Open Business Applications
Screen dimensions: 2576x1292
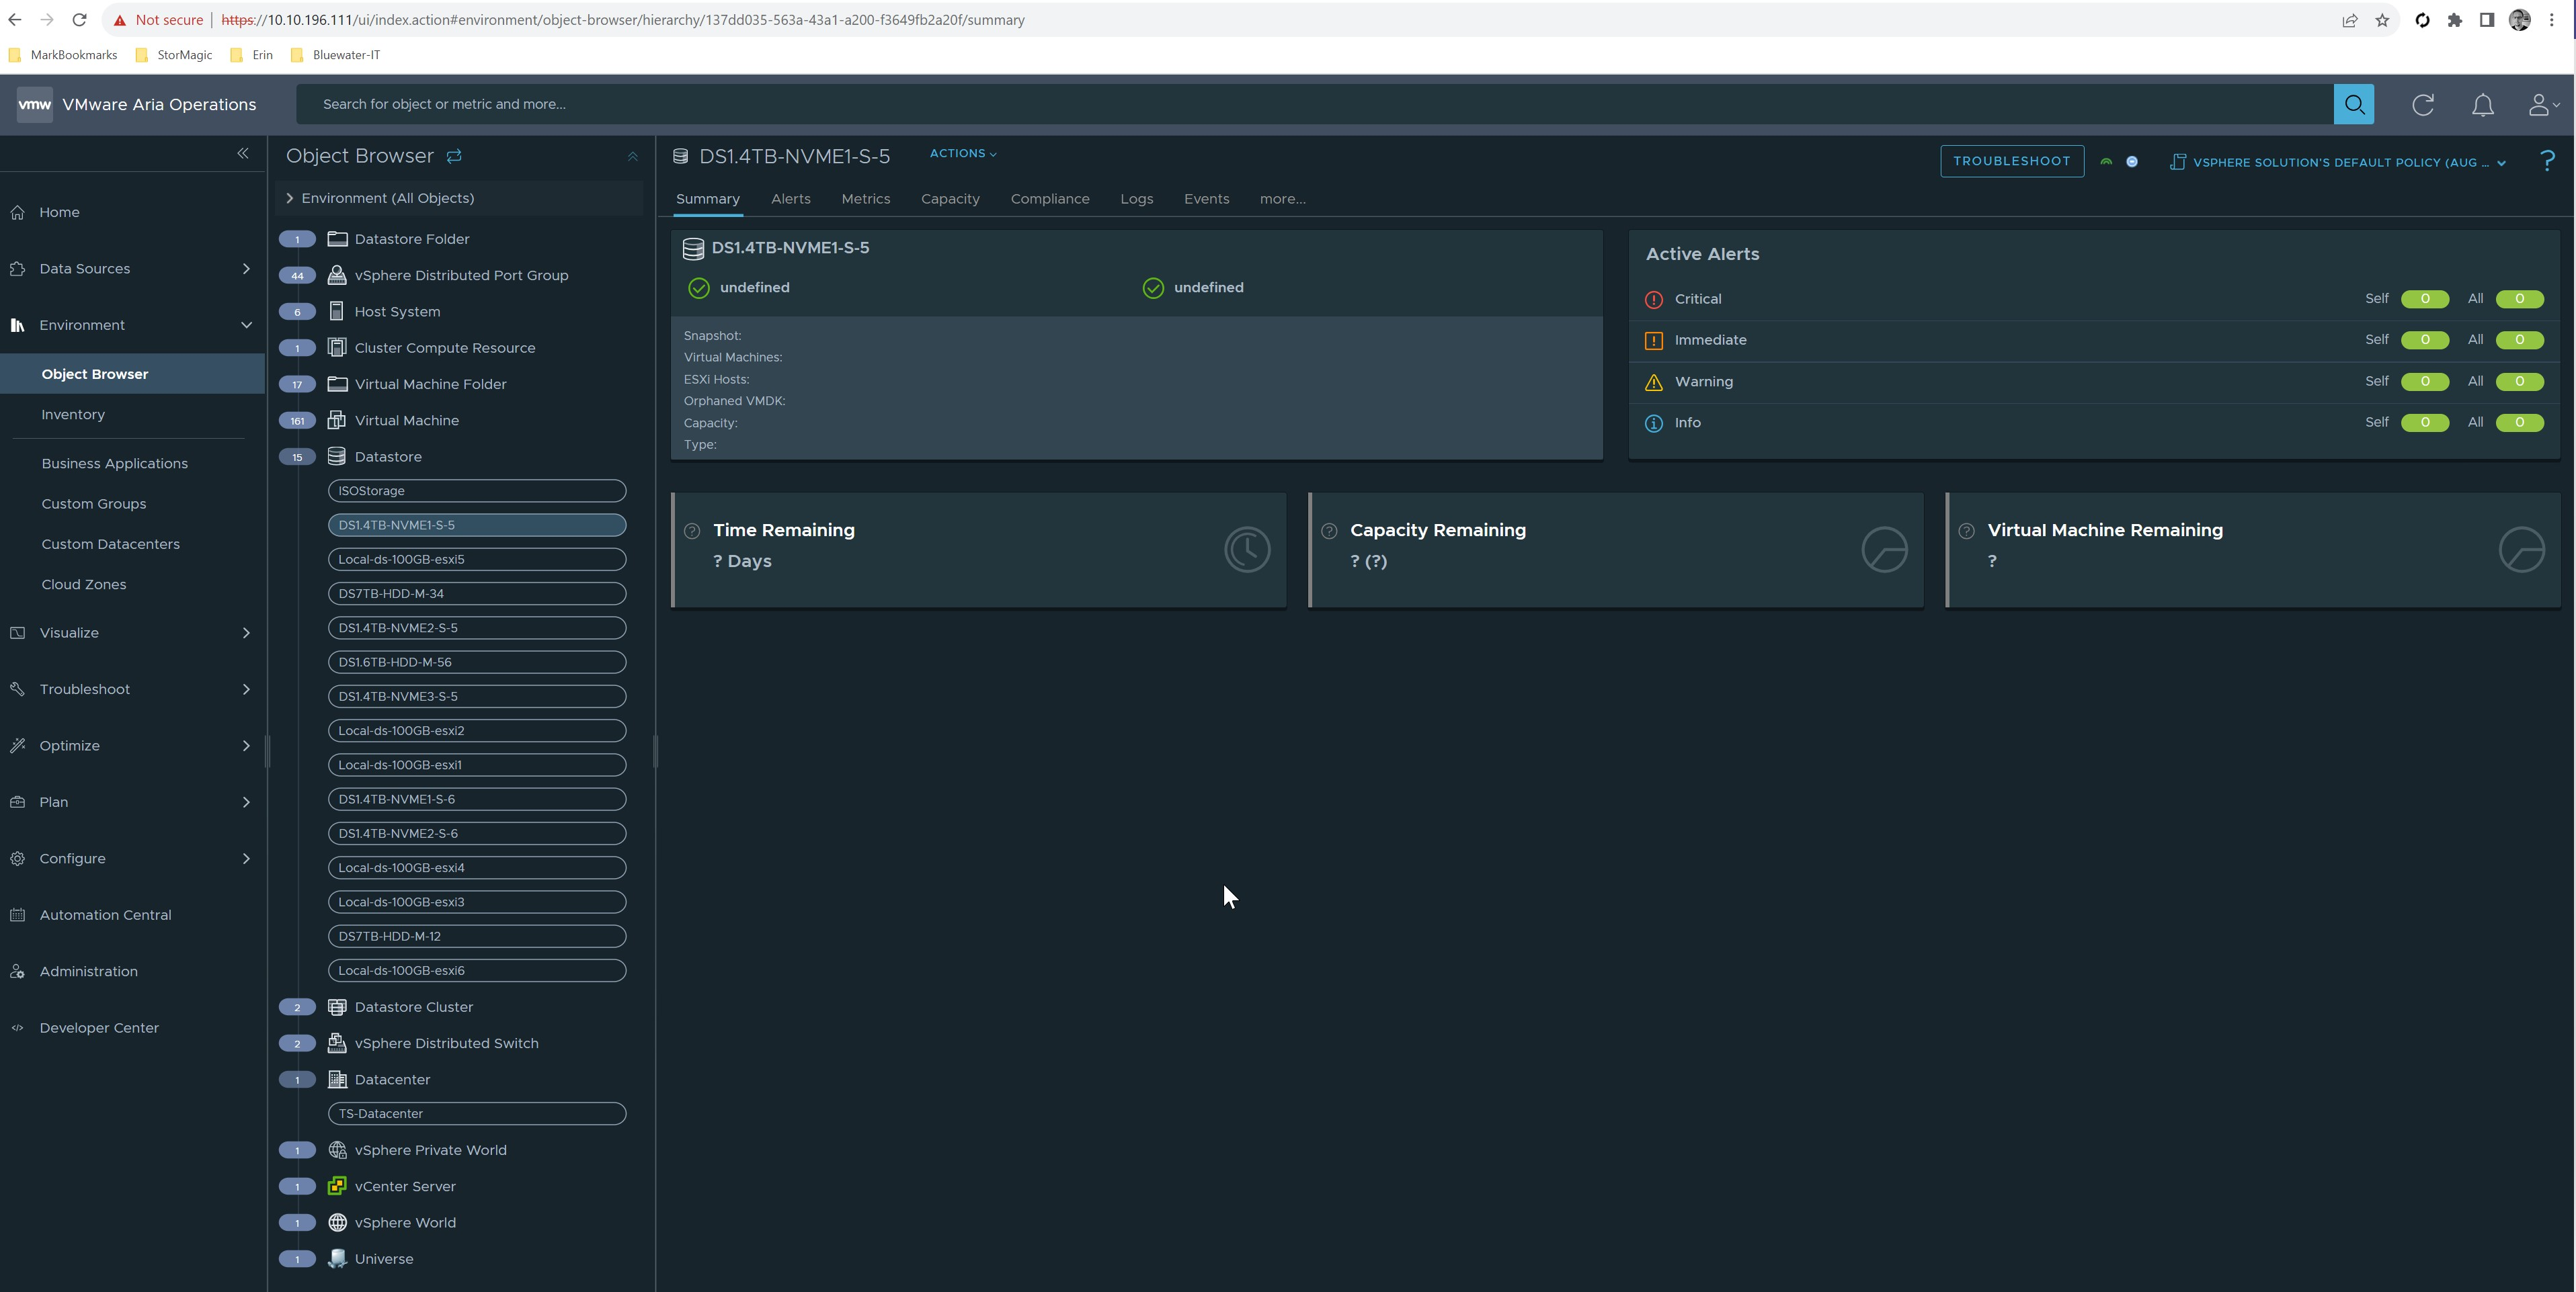[x=114, y=464]
